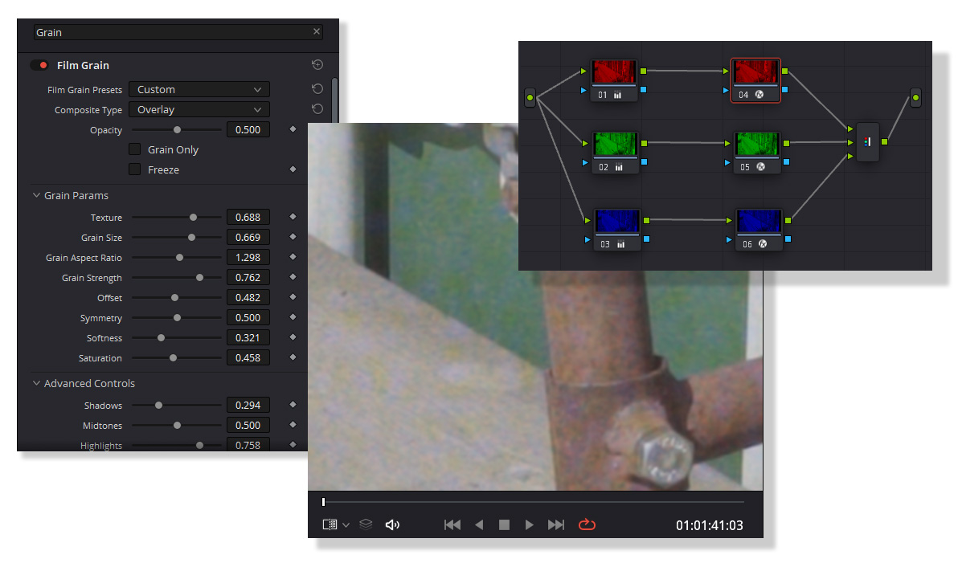Screen dimensions: 958x567
Task: Add keyframe for Offset parameter
Action: 293,297
